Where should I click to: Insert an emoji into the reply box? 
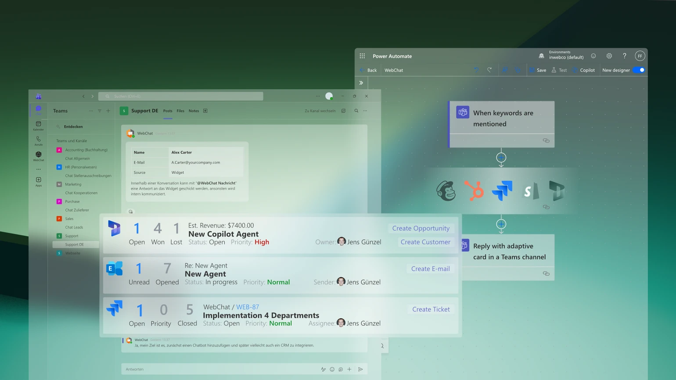332,369
